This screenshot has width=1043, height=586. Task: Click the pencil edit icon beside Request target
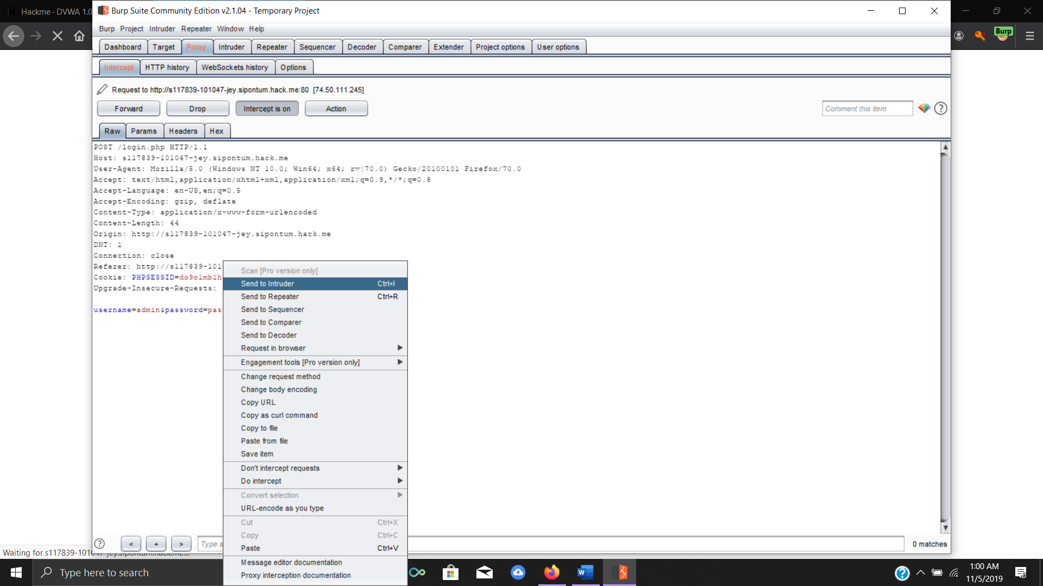[102, 90]
